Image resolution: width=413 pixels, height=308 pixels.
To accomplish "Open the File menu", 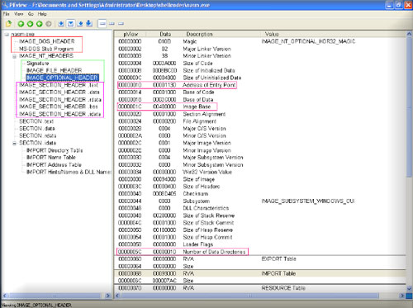I will coord(7,14).
